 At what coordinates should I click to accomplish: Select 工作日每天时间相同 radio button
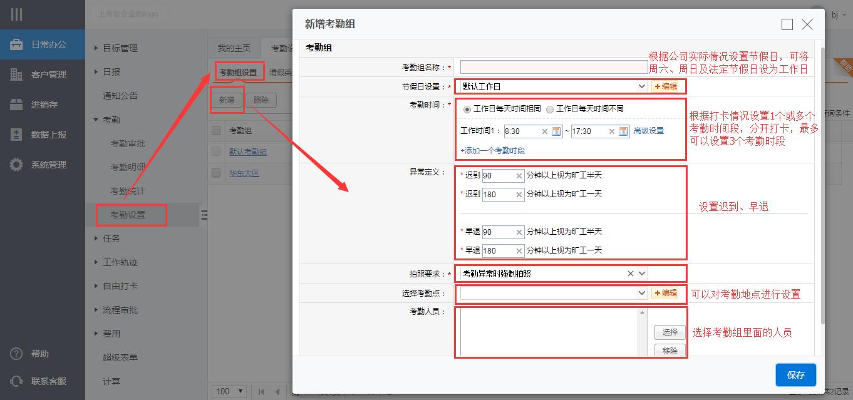click(x=467, y=109)
